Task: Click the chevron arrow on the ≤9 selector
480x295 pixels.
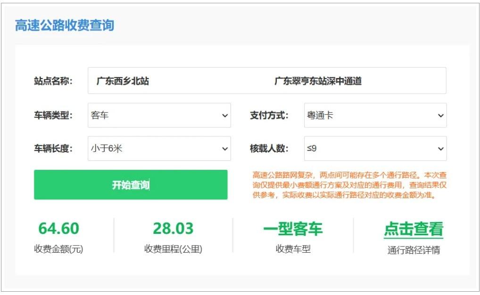Action: click(x=440, y=149)
